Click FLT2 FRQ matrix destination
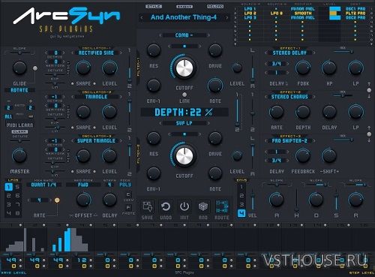This screenshot has width=375, height=277. coord(355,13)
